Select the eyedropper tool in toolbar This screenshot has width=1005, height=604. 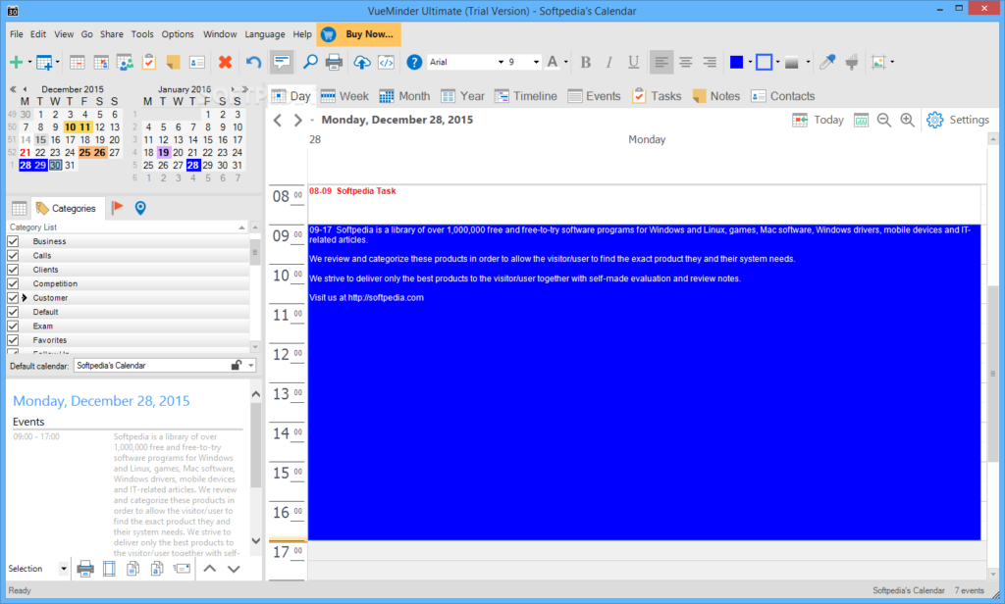tap(828, 62)
